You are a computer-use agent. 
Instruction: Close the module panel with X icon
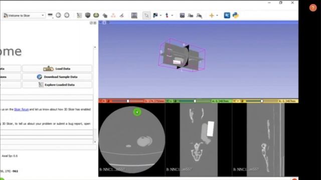pyautogui.click(x=95, y=23)
